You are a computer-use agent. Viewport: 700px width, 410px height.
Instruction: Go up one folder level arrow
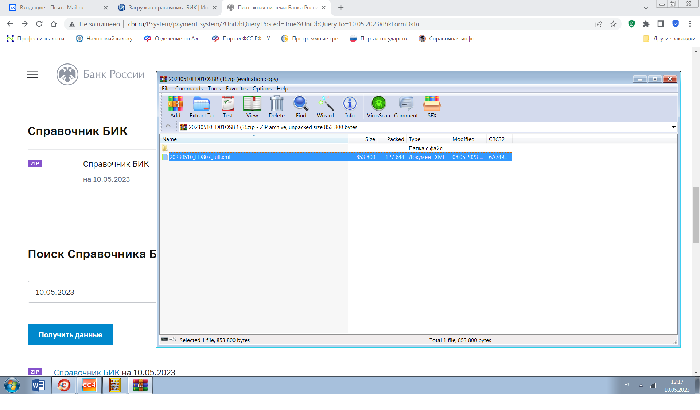coord(168,127)
